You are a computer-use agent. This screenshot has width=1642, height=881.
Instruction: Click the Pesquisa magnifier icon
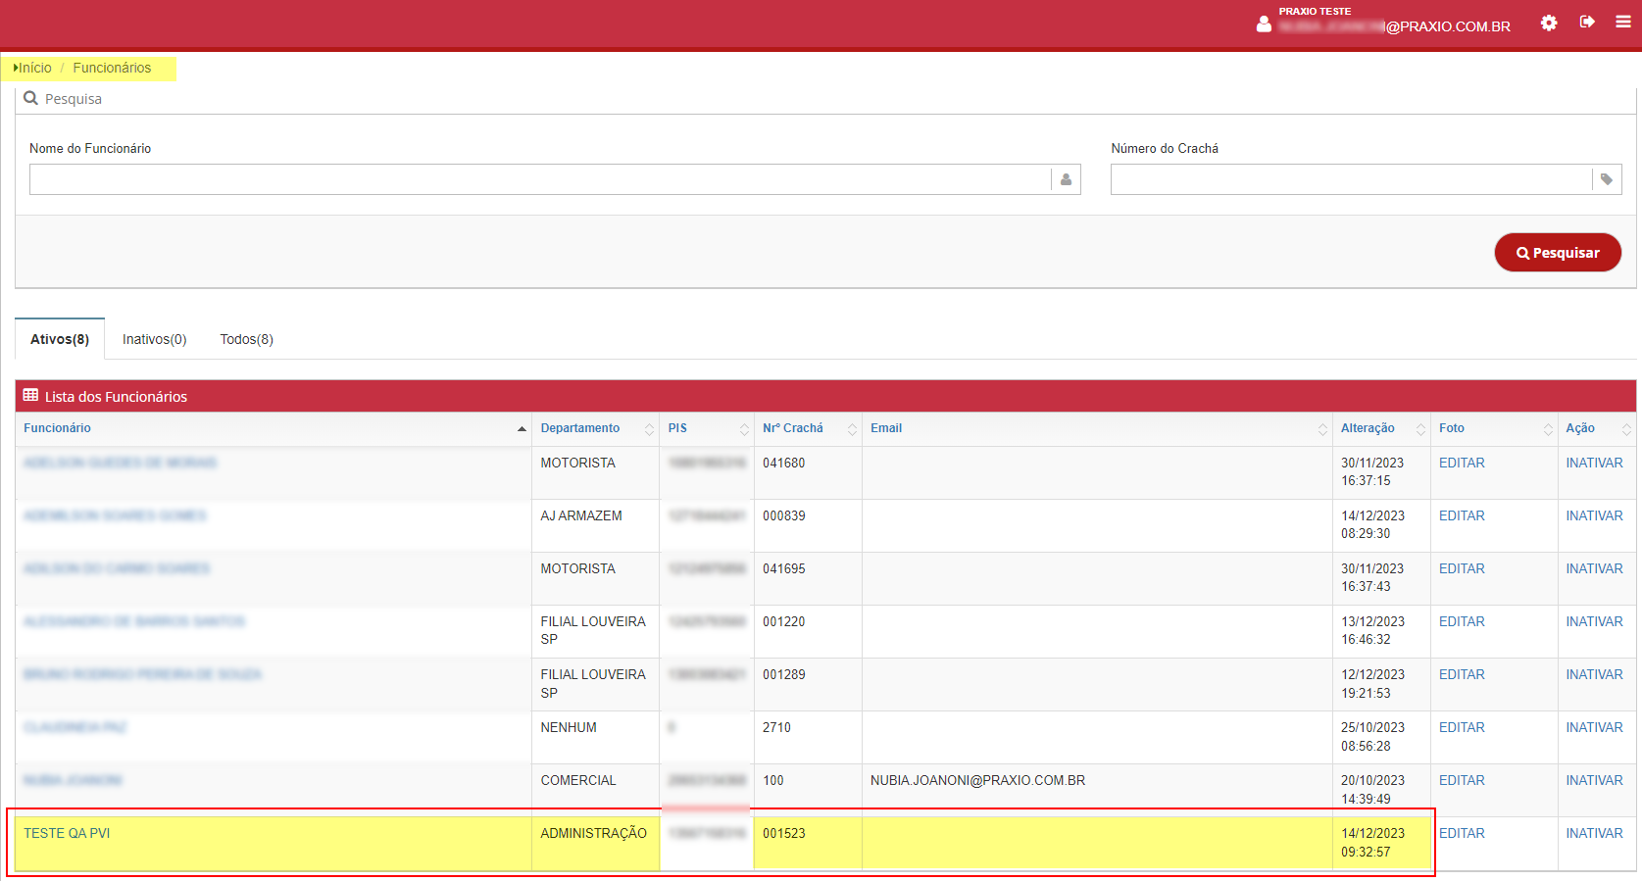30,98
